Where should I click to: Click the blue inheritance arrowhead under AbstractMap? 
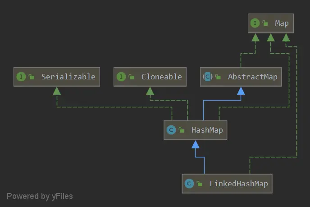[x=241, y=91]
